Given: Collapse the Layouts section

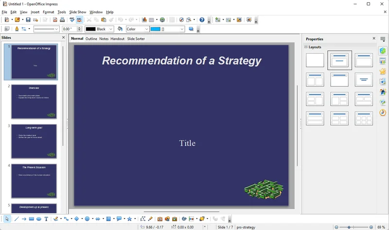Looking at the screenshot, I should [x=306, y=47].
